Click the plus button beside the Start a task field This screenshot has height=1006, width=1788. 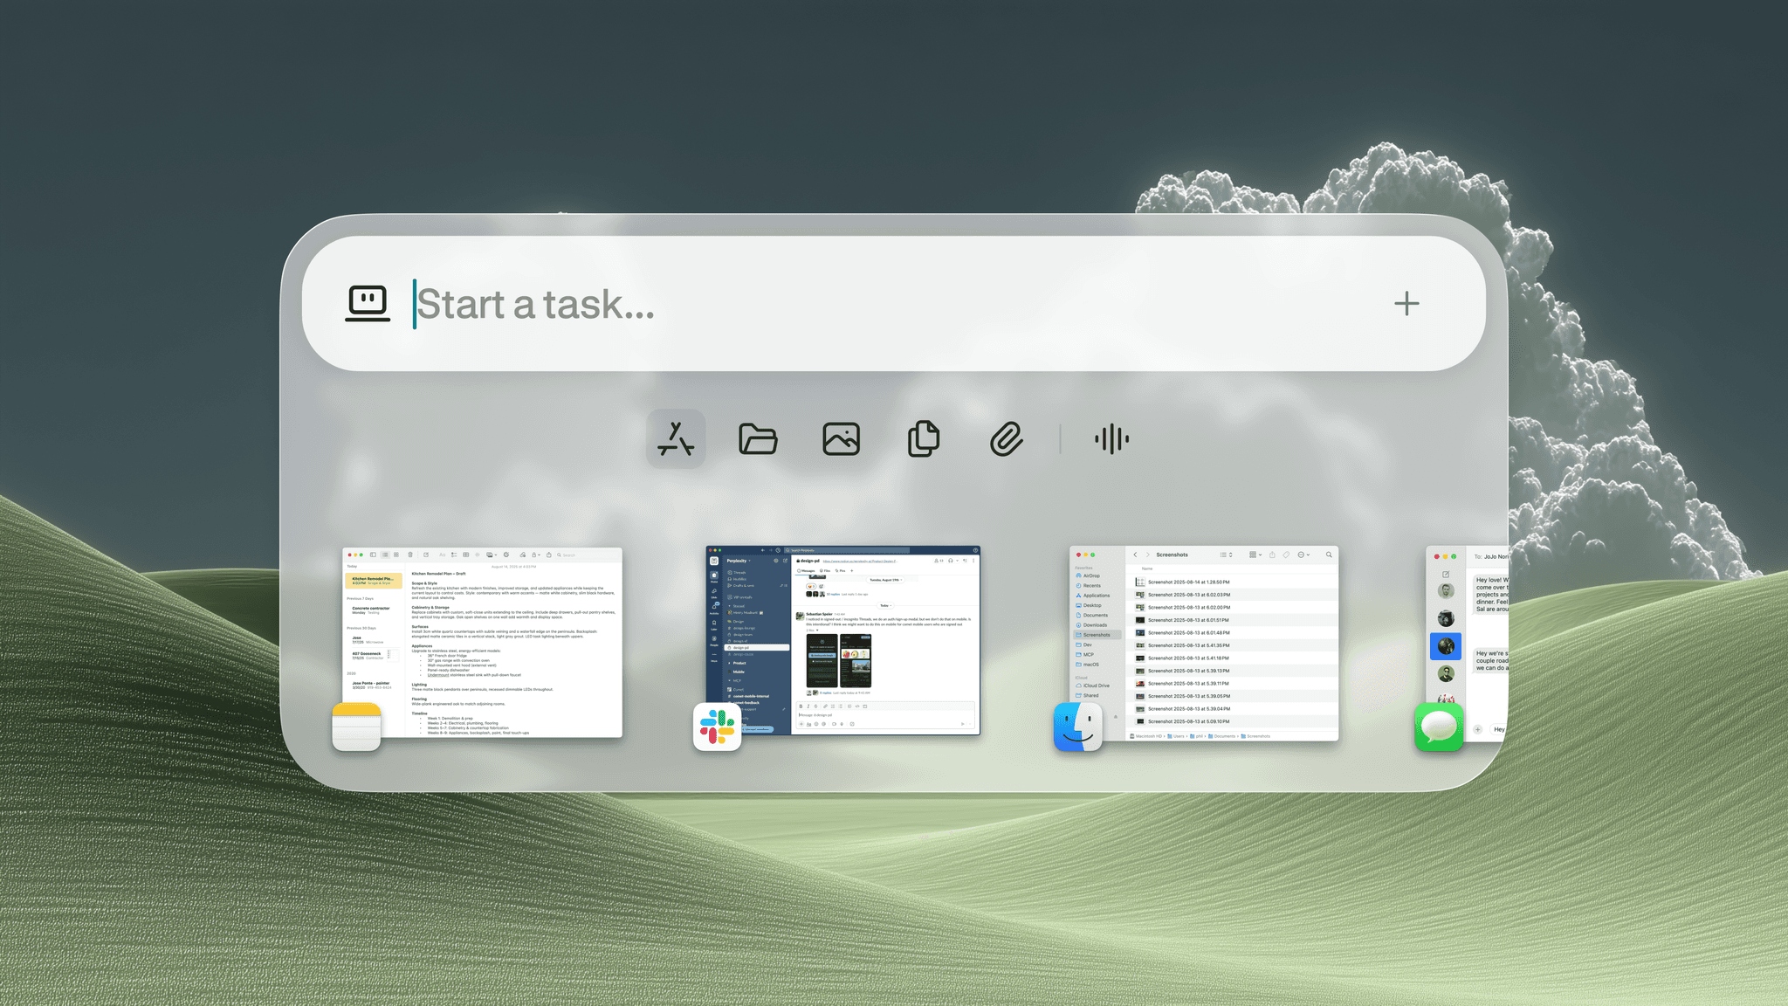(x=1407, y=304)
